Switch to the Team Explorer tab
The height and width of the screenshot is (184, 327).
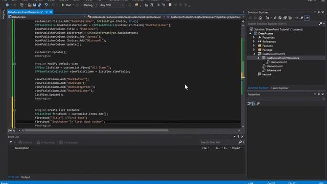click(279, 88)
